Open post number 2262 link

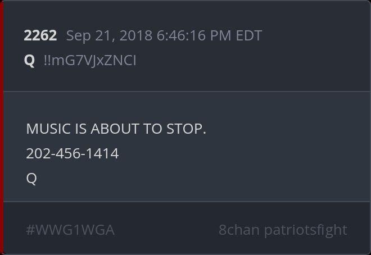(x=40, y=35)
